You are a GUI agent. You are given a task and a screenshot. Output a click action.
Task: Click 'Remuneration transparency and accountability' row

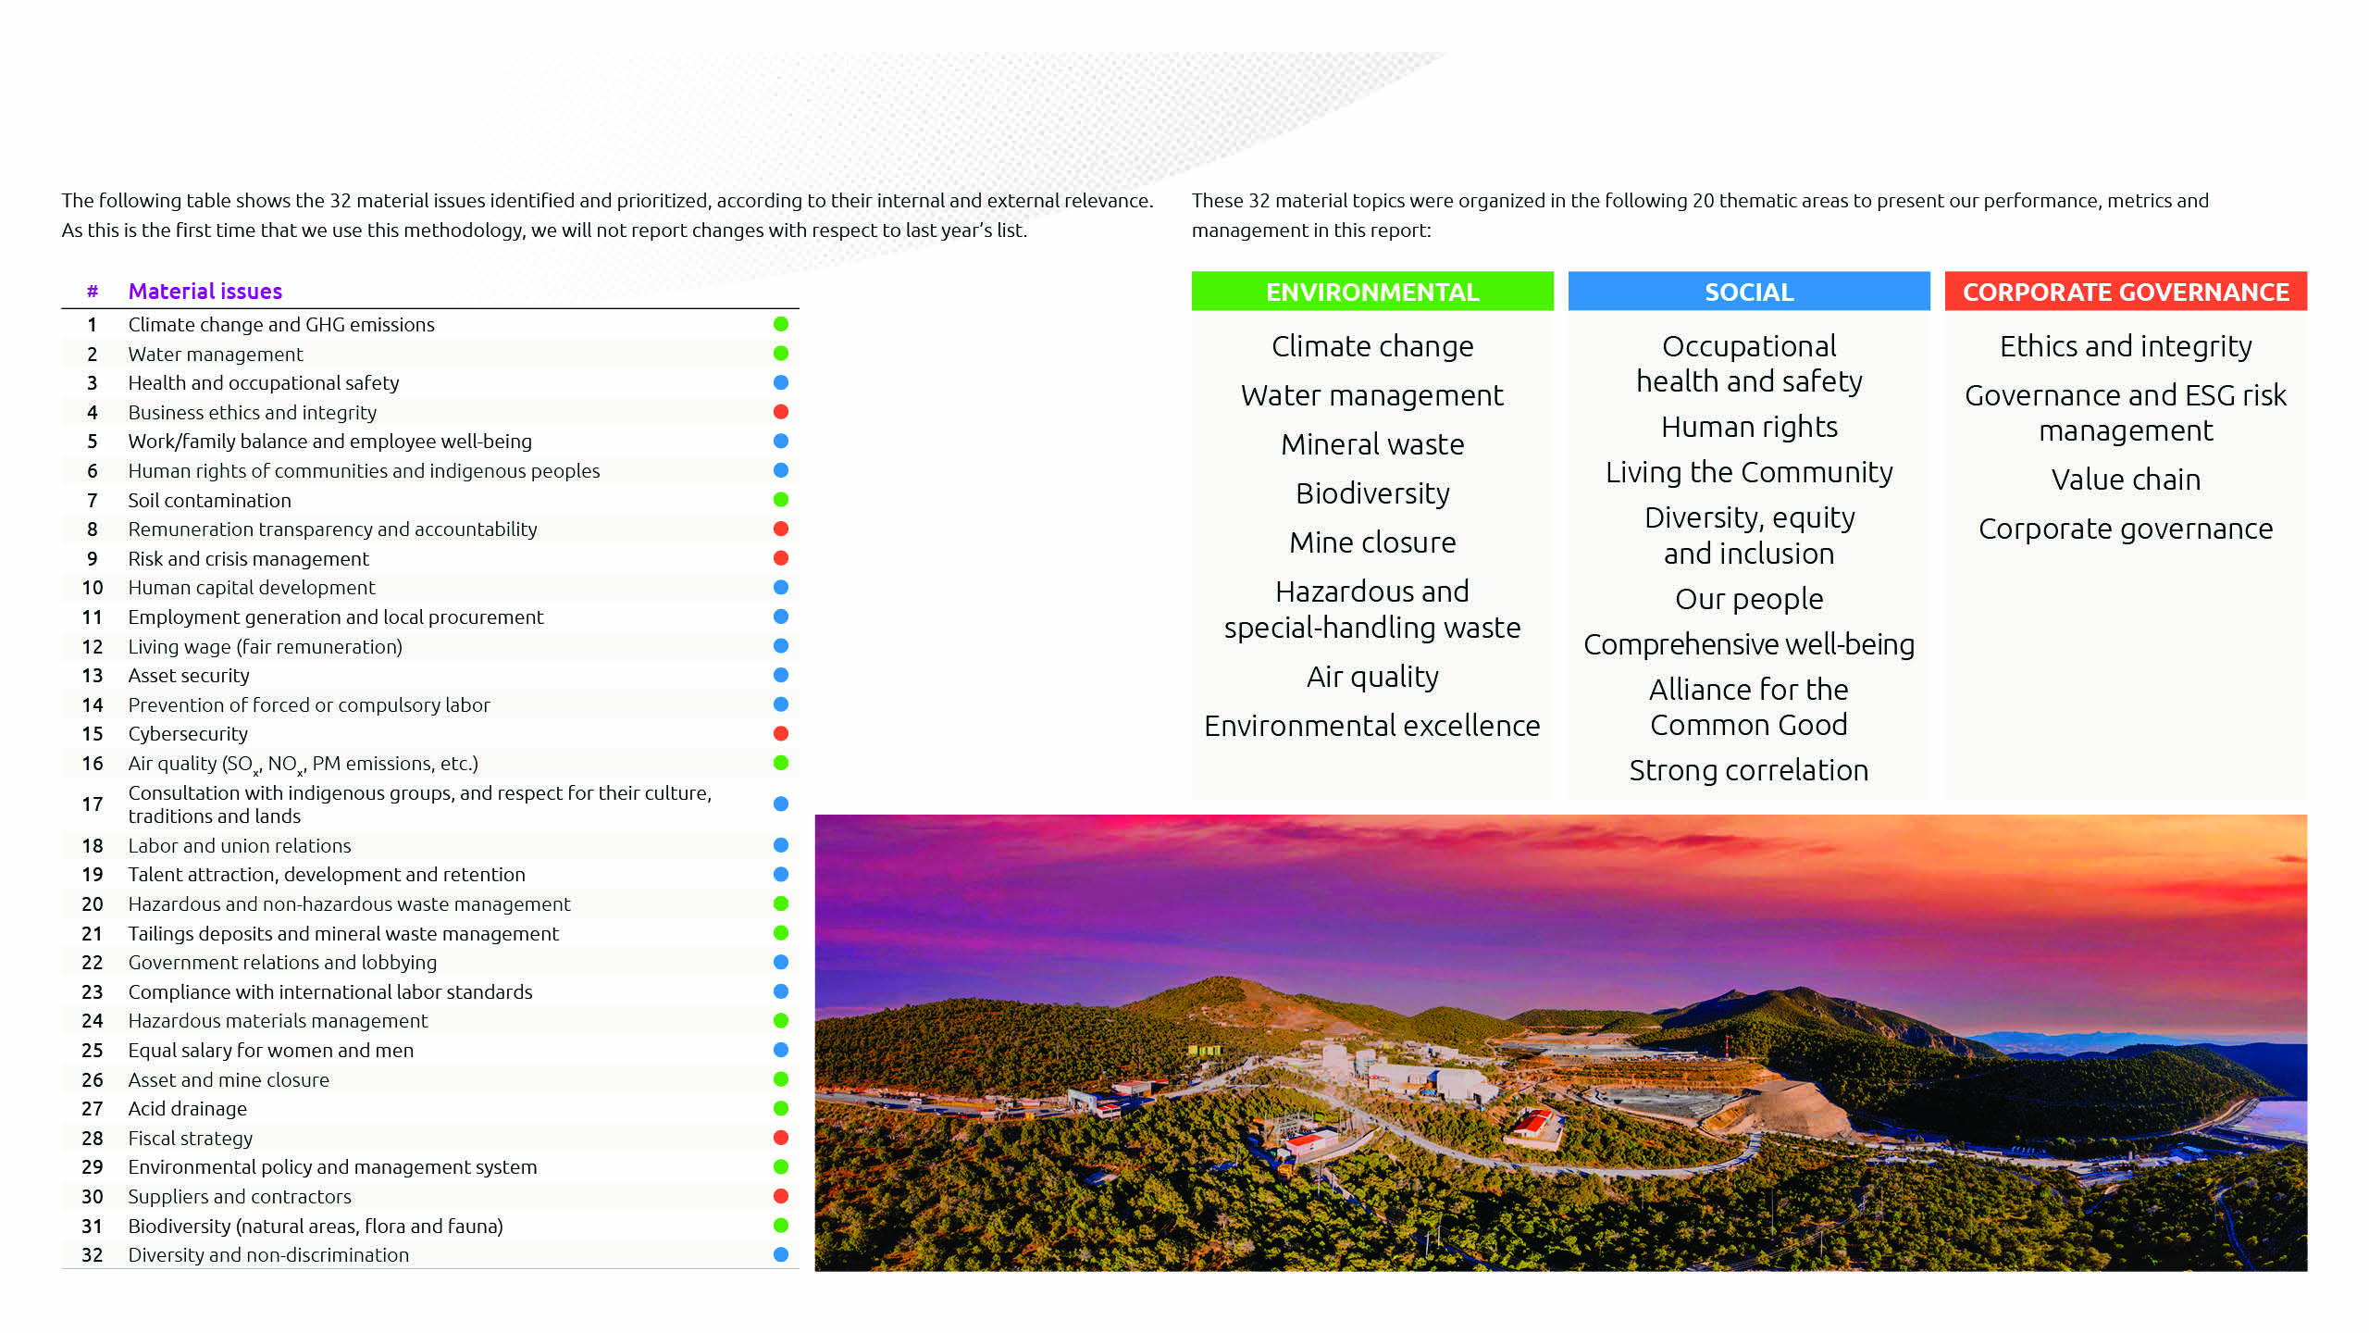click(x=430, y=529)
